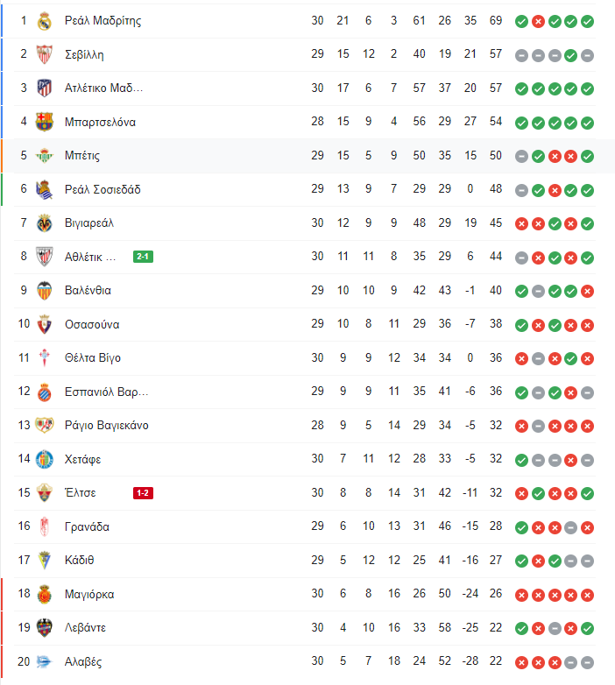Click the Villarreal yellow crest
Viewport: 615px width, 685px height.
[44, 223]
